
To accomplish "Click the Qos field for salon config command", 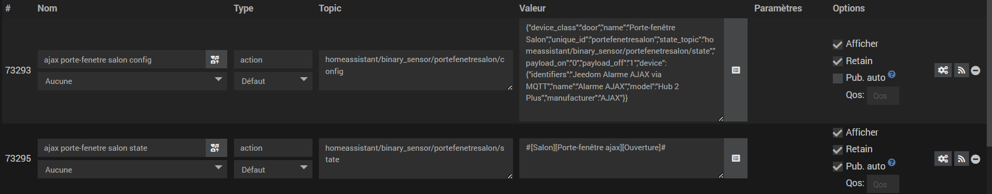I will [x=883, y=96].
